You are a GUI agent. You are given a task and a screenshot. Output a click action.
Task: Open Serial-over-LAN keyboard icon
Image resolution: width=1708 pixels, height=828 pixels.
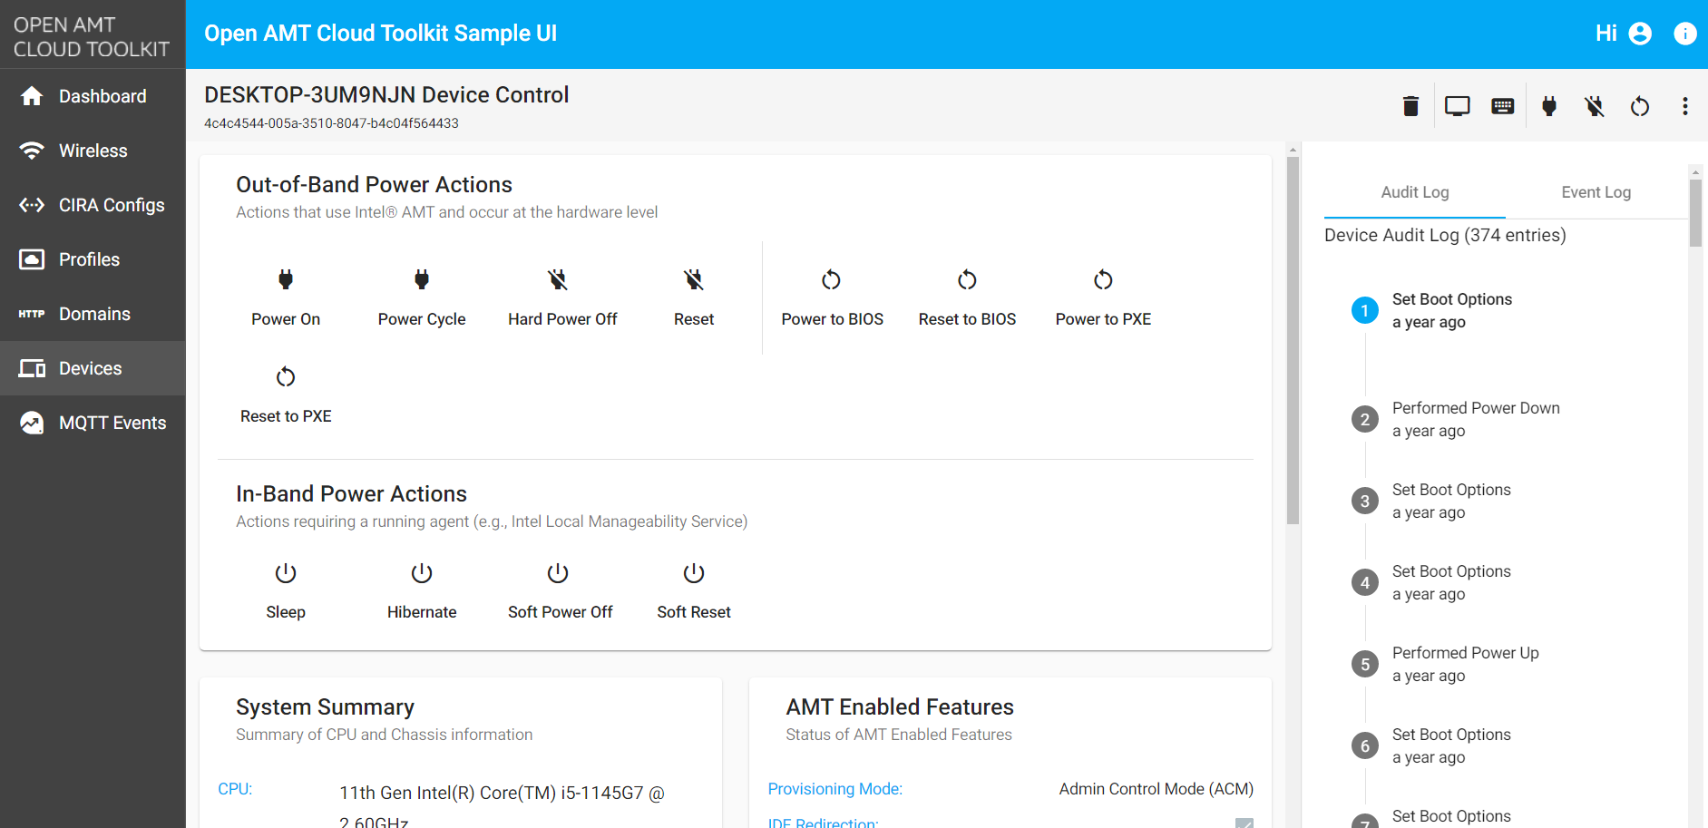[x=1503, y=106]
